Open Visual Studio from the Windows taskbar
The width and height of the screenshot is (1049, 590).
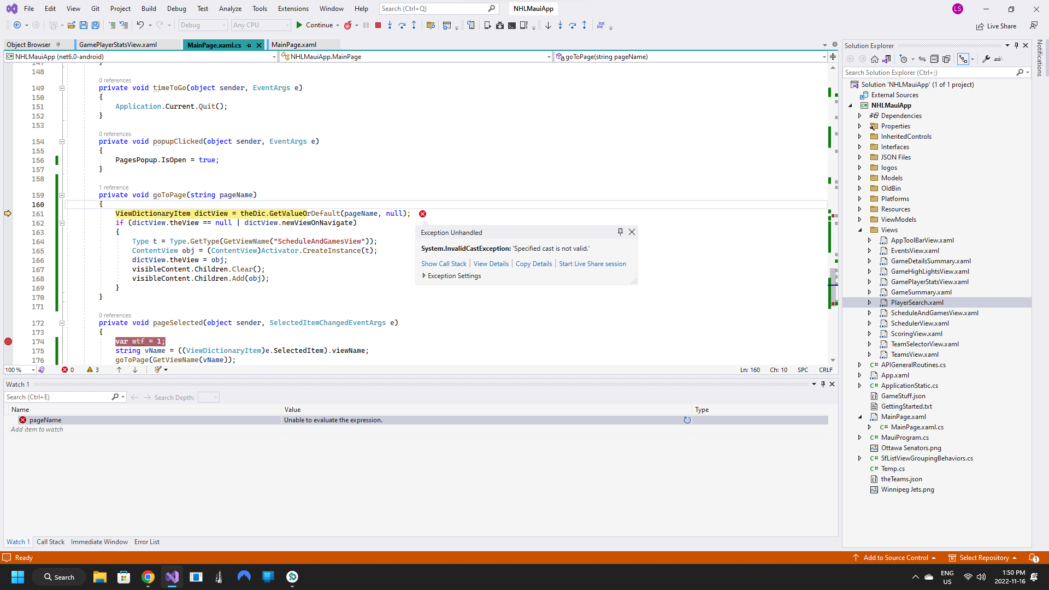pyautogui.click(x=172, y=577)
